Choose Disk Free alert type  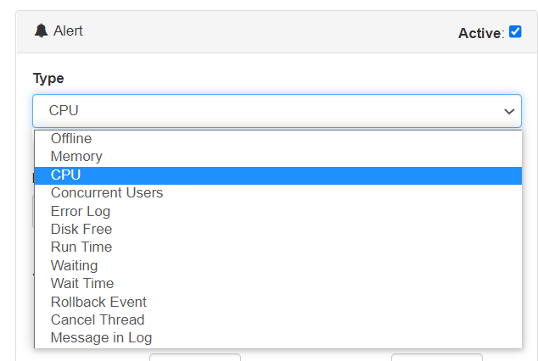tap(81, 229)
